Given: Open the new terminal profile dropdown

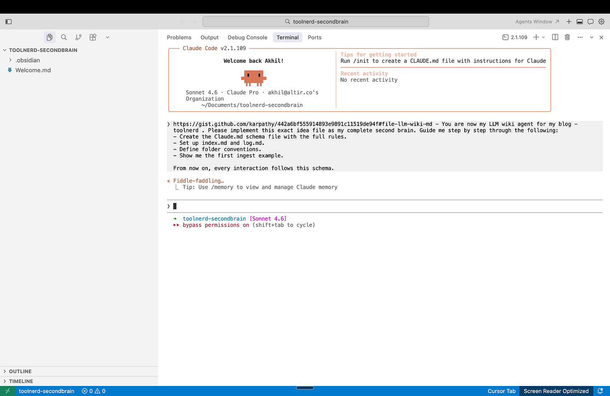Looking at the screenshot, I should (x=543, y=37).
